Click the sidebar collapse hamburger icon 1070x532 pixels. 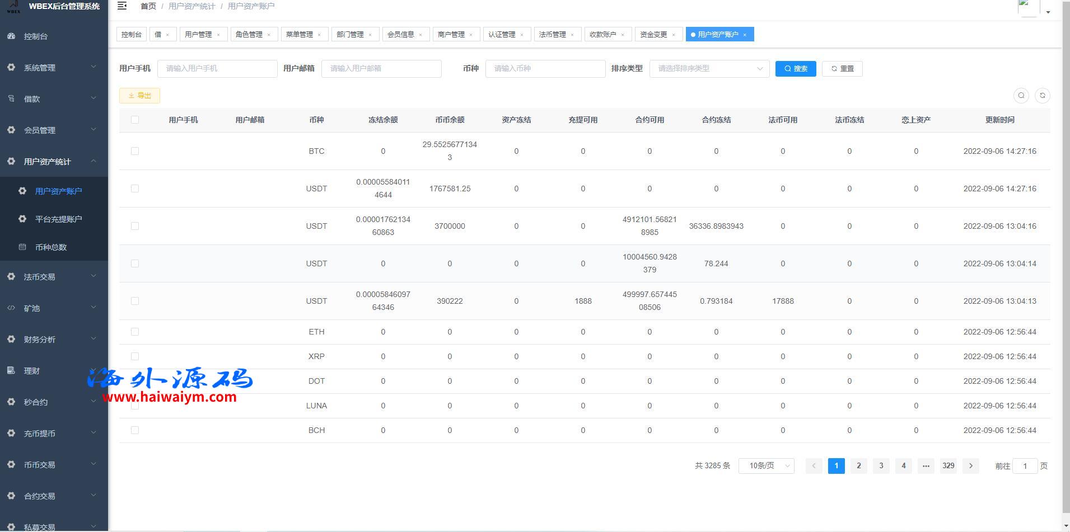(x=122, y=6)
